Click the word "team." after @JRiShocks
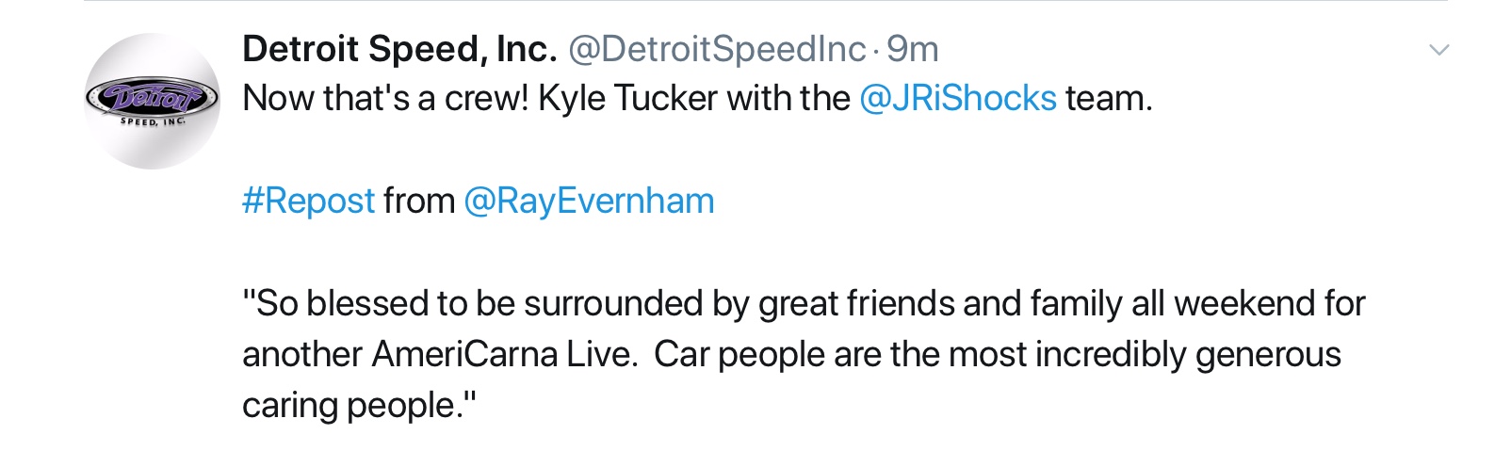Image resolution: width=1495 pixels, height=451 pixels. [1109, 98]
